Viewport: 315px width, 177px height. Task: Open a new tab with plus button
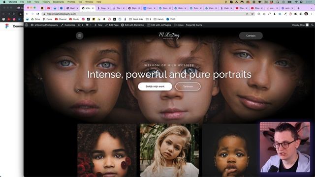[x=299, y=8]
